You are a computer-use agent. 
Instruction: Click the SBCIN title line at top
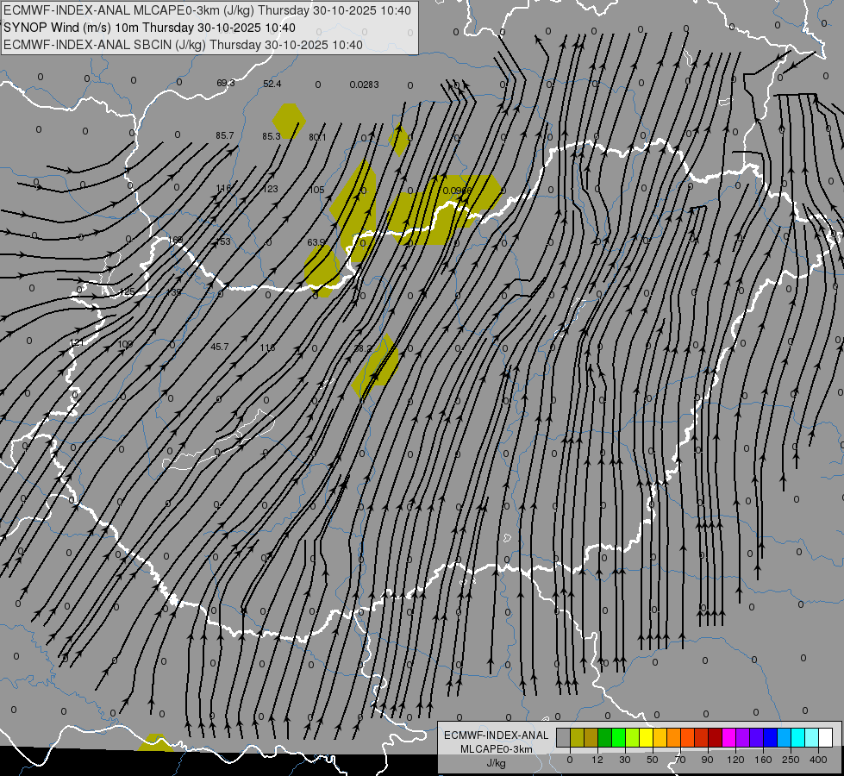[x=183, y=45]
